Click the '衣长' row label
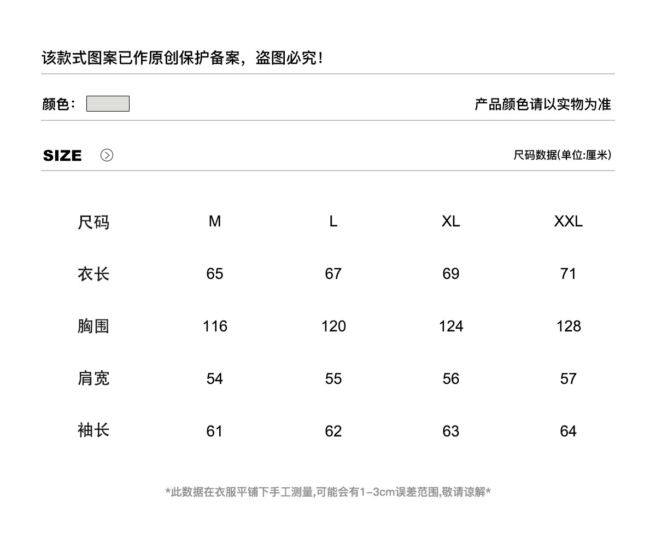 [93, 273]
